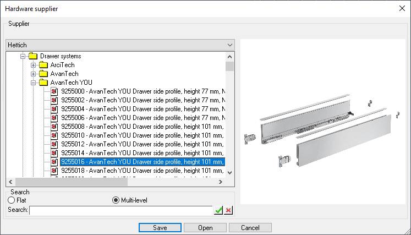
Task: Click the Save button
Action: [160, 227]
